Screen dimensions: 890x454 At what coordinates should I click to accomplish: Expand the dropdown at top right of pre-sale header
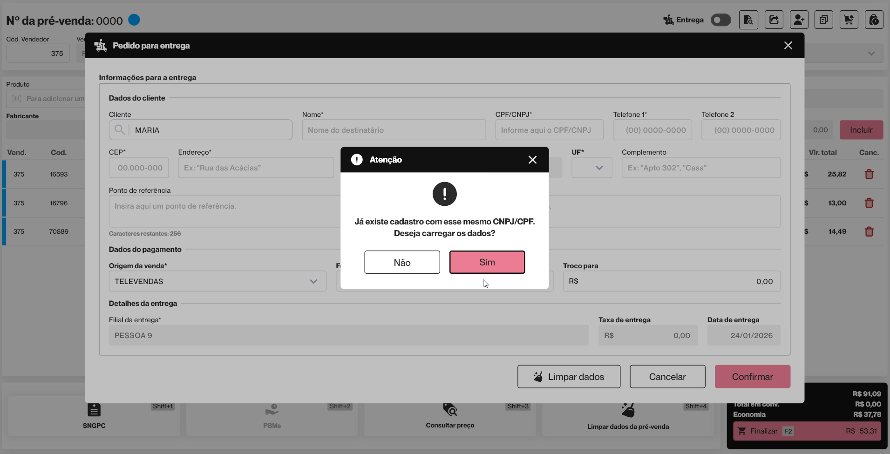871,54
